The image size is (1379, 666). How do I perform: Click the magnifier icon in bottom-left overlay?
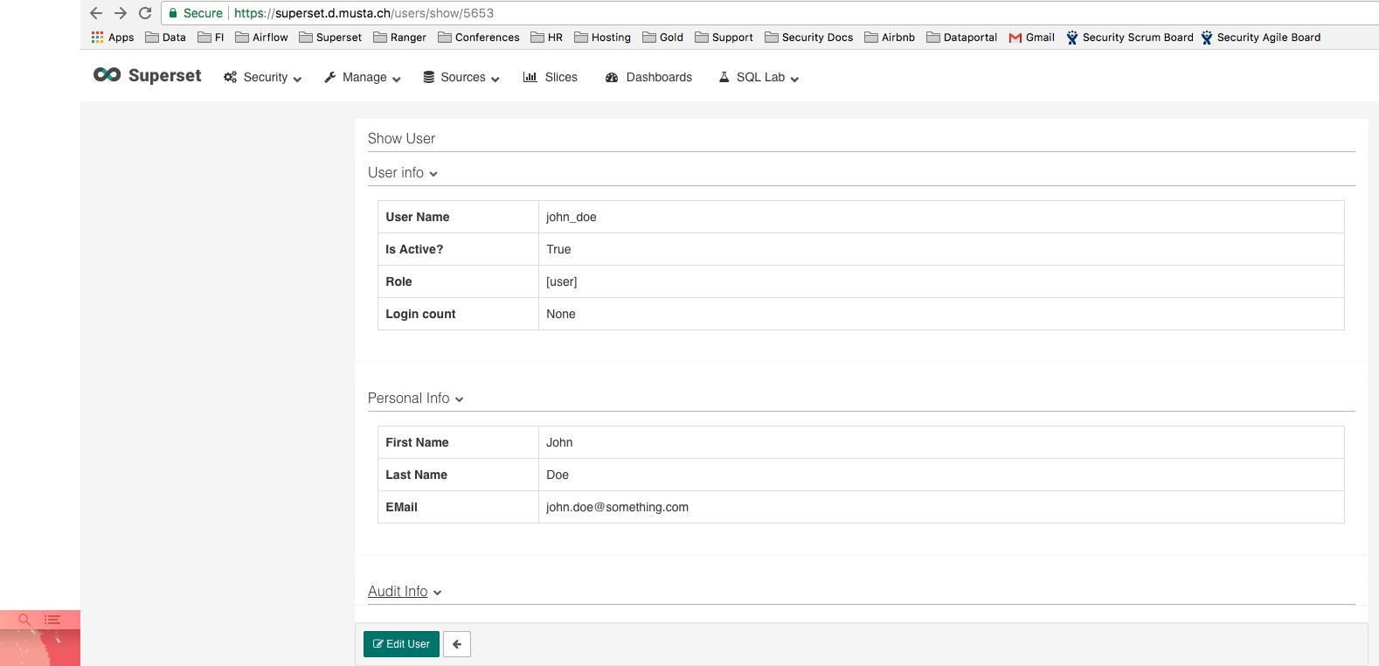click(24, 620)
